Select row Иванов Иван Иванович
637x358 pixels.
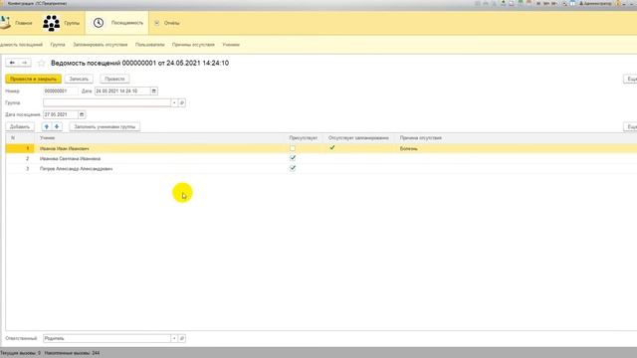click(x=320, y=148)
